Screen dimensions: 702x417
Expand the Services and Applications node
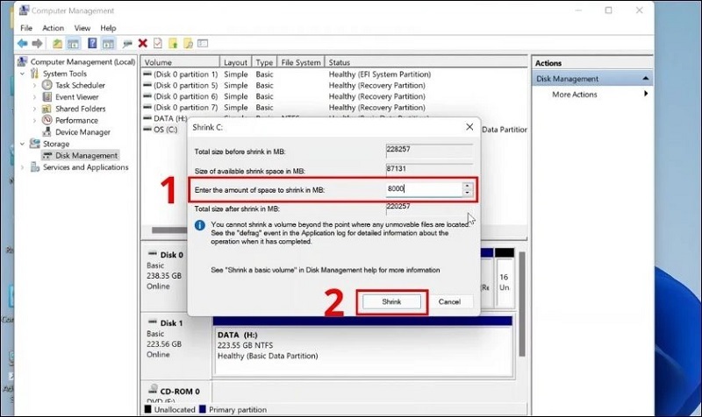[x=24, y=167]
